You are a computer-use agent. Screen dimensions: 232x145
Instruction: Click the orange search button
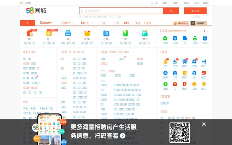click(171, 11)
